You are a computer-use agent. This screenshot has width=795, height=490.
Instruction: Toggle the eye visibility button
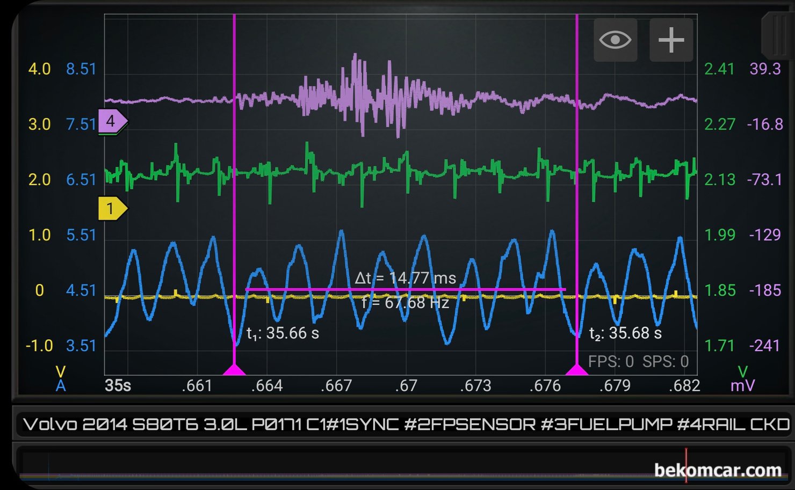(616, 40)
